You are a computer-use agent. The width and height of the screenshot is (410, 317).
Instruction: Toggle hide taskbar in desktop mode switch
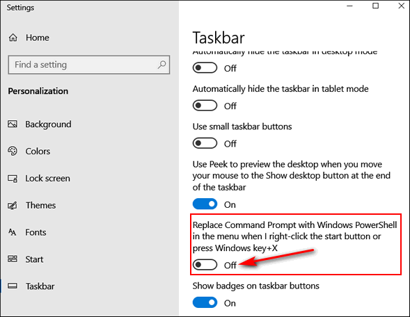click(205, 68)
